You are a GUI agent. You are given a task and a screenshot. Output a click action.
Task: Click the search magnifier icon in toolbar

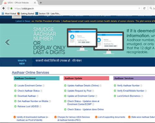151,8
